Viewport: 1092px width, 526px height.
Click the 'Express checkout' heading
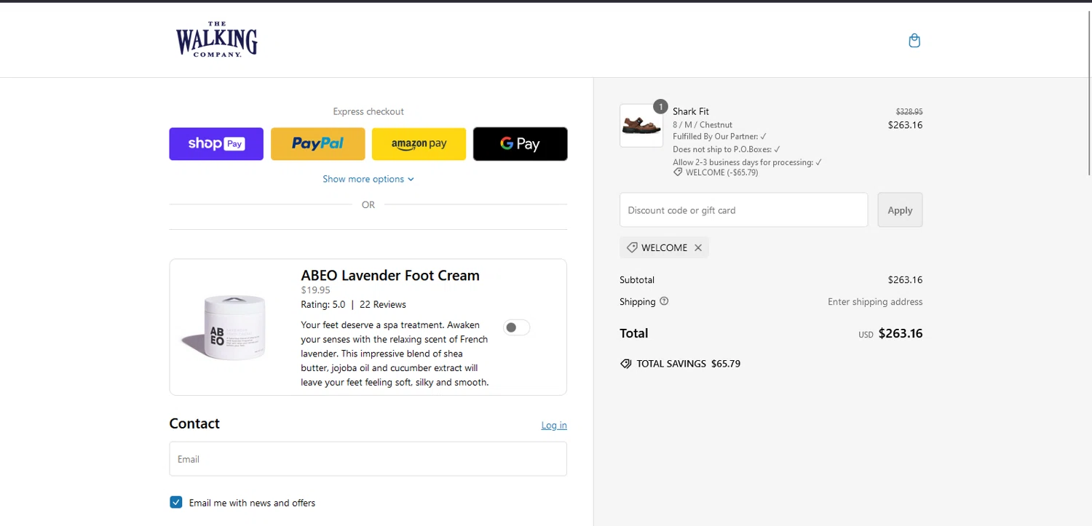(368, 111)
